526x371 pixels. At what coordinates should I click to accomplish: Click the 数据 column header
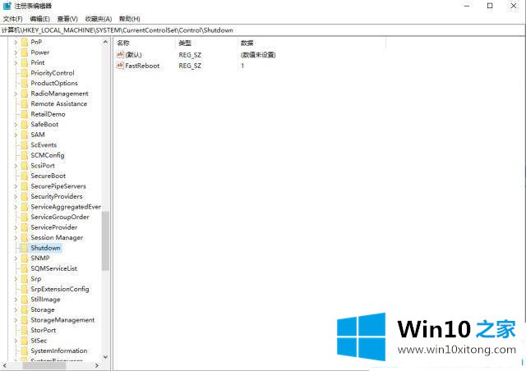[247, 43]
